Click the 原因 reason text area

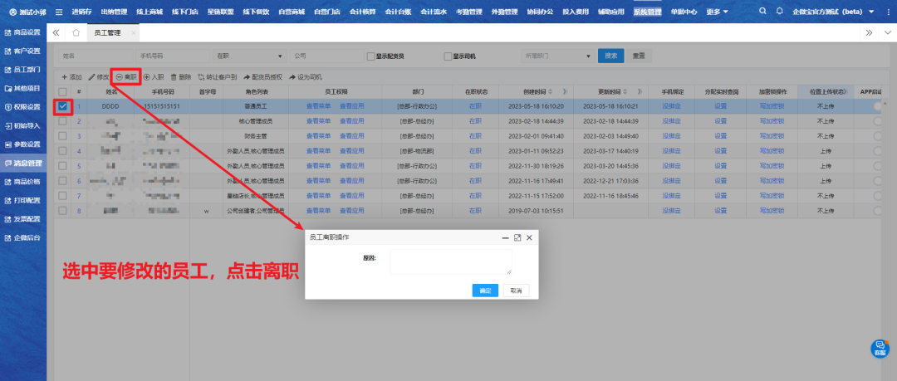451,262
